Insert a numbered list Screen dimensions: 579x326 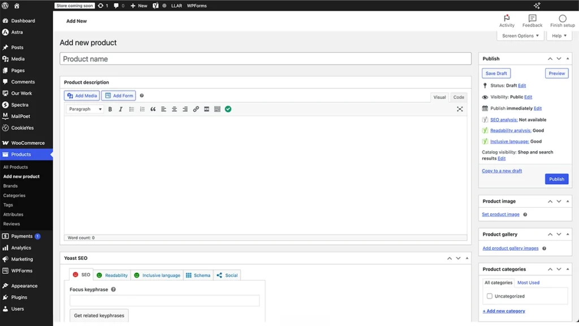tap(142, 109)
